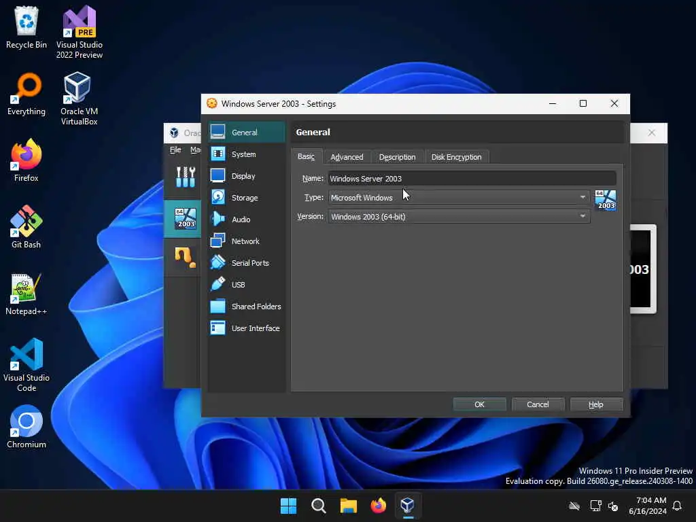Close the VirtualBox Manager window
The width and height of the screenshot is (696, 522).
click(651, 133)
